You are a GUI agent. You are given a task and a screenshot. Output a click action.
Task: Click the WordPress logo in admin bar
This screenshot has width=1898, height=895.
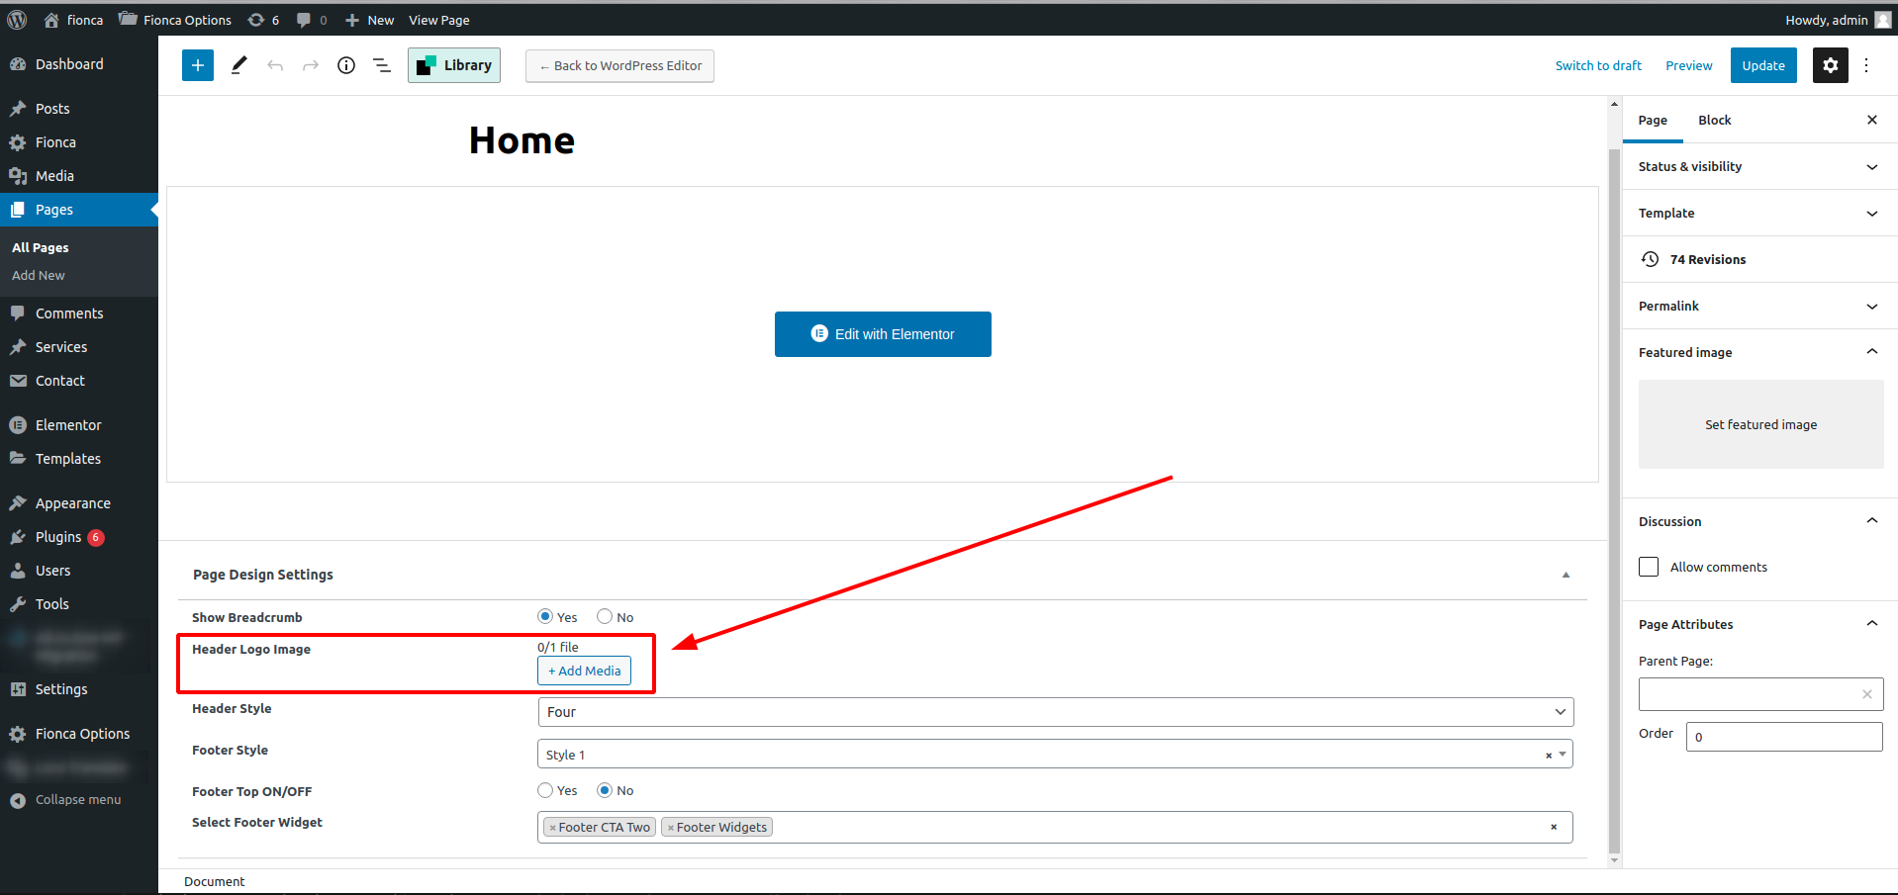tap(17, 20)
